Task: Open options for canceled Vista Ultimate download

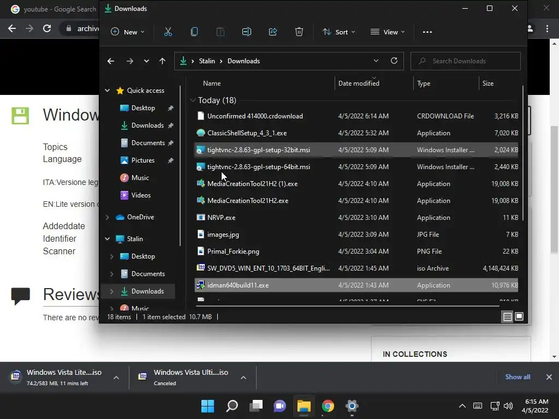Action: tap(243, 378)
